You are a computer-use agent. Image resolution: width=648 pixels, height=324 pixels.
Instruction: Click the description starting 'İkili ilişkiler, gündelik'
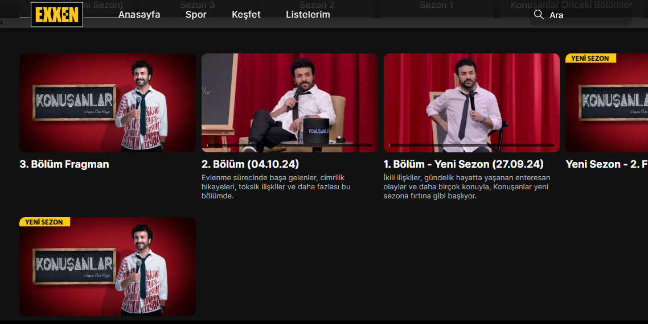466,186
